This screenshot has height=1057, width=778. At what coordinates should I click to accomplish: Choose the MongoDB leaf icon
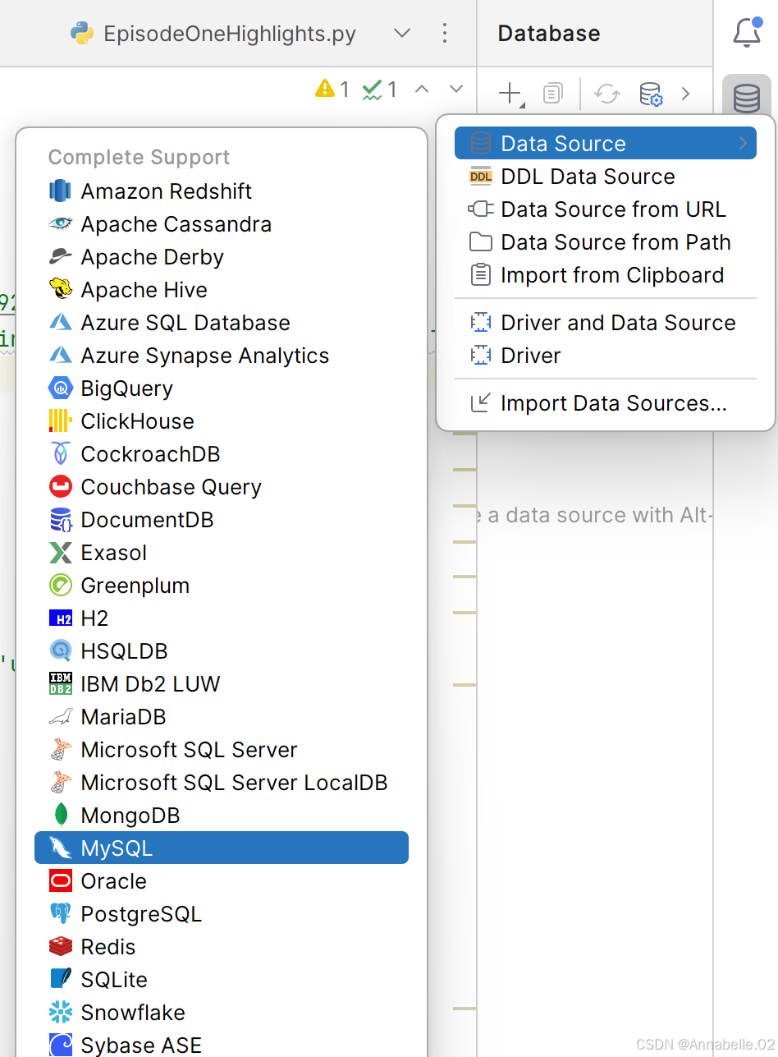pyautogui.click(x=61, y=816)
